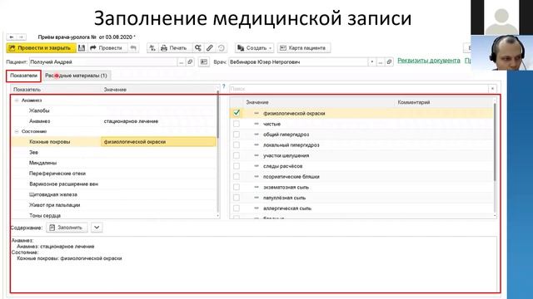Click the Комментарий column header
The height and width of the screenshot is (299, 533).
414,102
